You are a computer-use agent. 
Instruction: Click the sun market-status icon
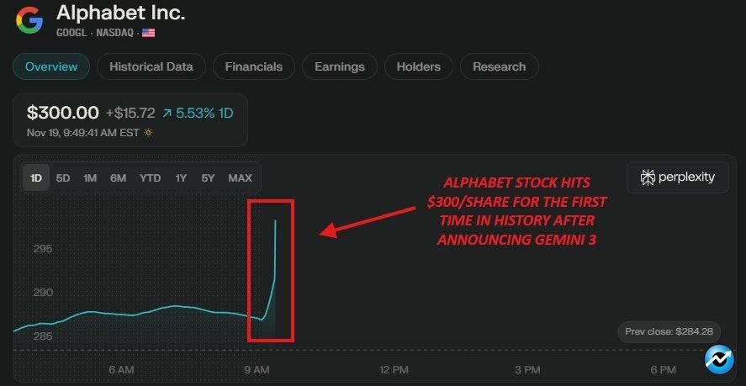click(149, 132)
